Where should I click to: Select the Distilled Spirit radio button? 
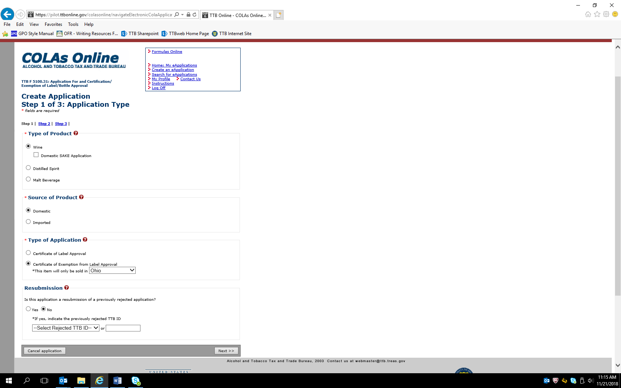click(28, 168)
